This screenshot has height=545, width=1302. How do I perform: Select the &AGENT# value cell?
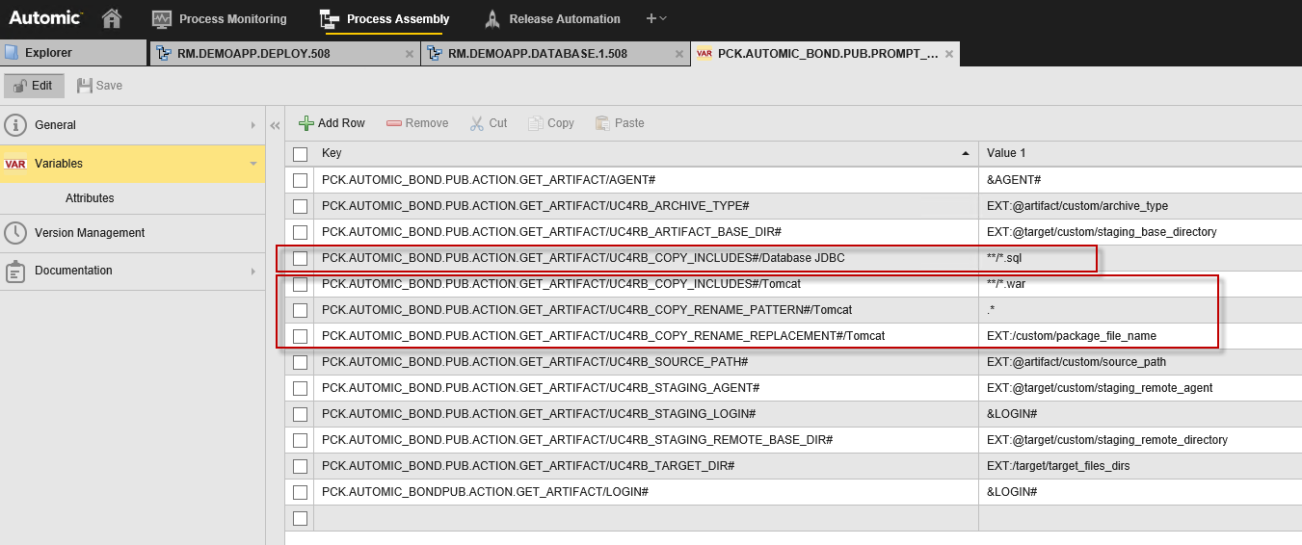1140,180
